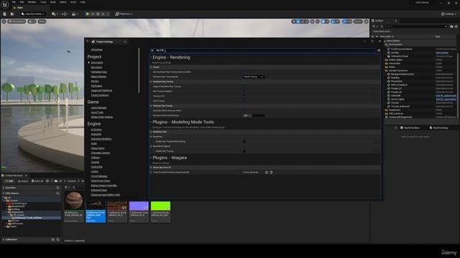460x258 pixels.
Task: Click the viewport options hamburger icon
Action: (x=4, y=21)
